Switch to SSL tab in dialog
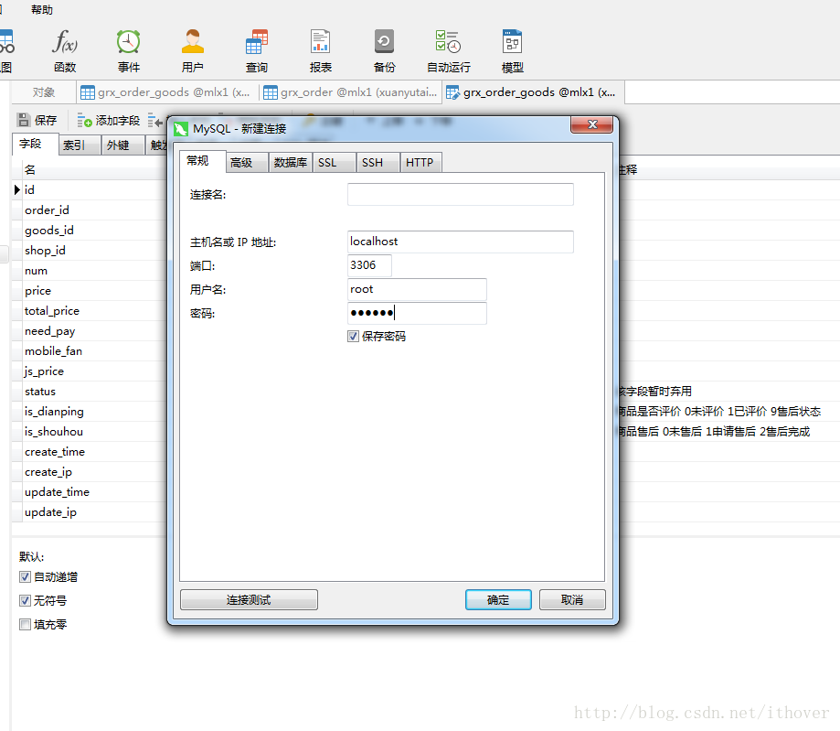Screen dimensions: 840x731 (334, 163)
